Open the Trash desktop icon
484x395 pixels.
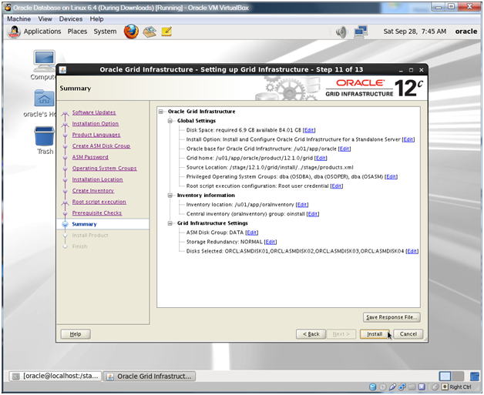pos(44,137)
